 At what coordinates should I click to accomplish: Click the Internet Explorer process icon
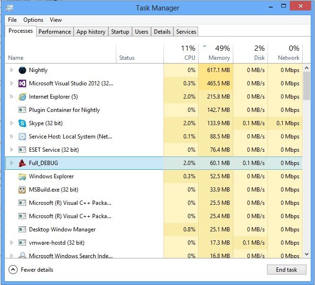[22, 97]
